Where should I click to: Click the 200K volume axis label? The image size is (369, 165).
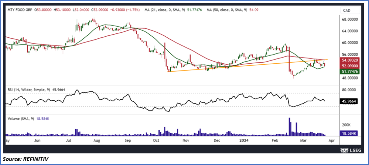(x=347, y=125)
